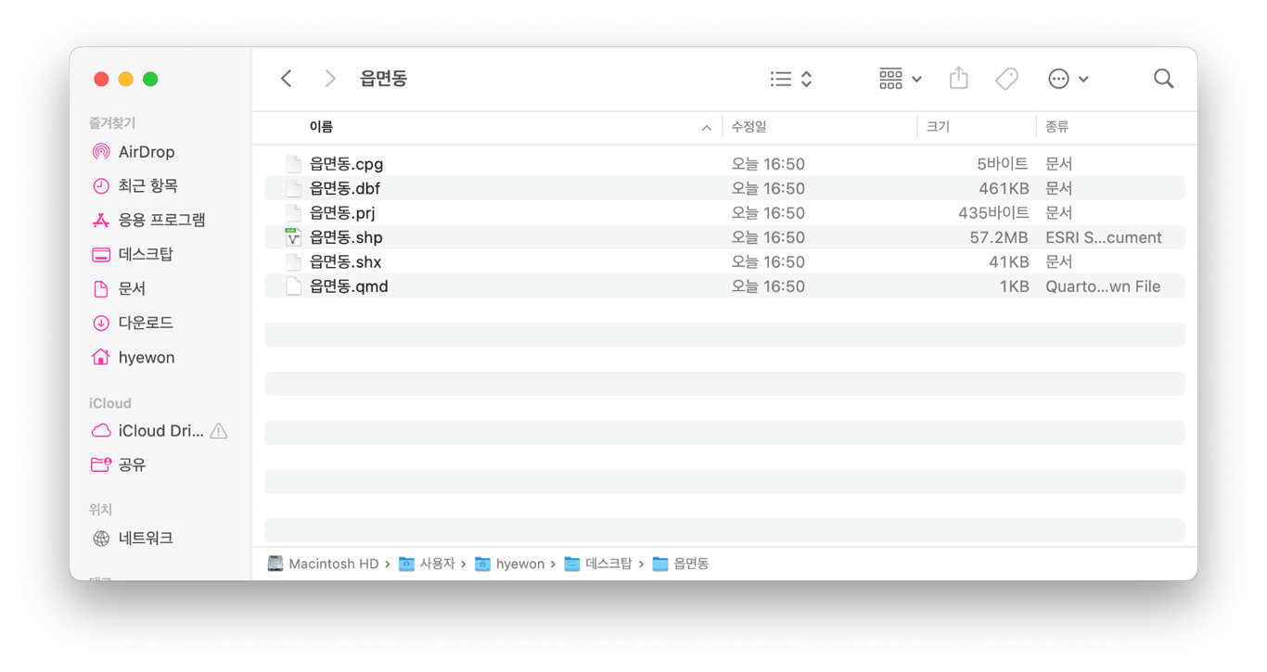Open AirDrop in the sidebar

coord(147,152)
